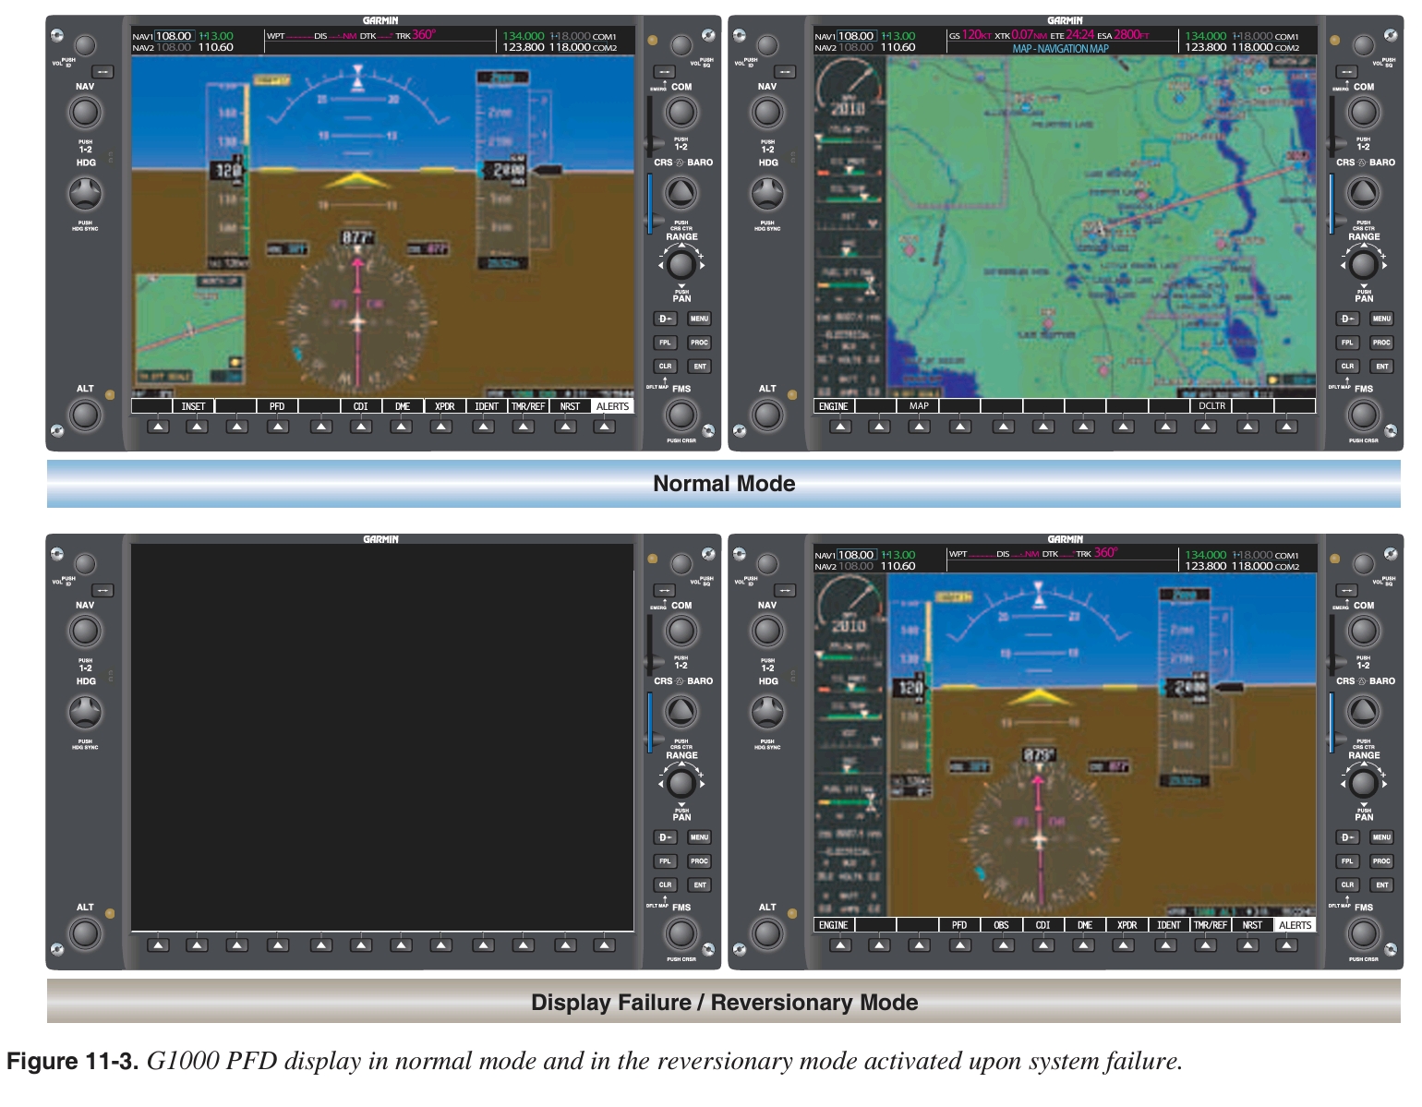
Task: Select the FPL key on the failed blank display
Action: coord(665,861)
